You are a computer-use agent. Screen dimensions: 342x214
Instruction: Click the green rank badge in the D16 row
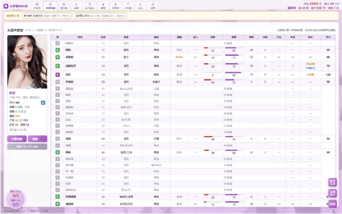58,57
